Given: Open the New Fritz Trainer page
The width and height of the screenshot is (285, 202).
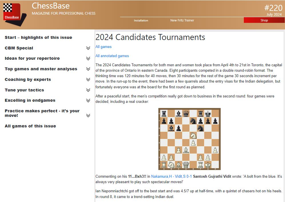Looking at the screenshot, I should click(x=182, y=20).
